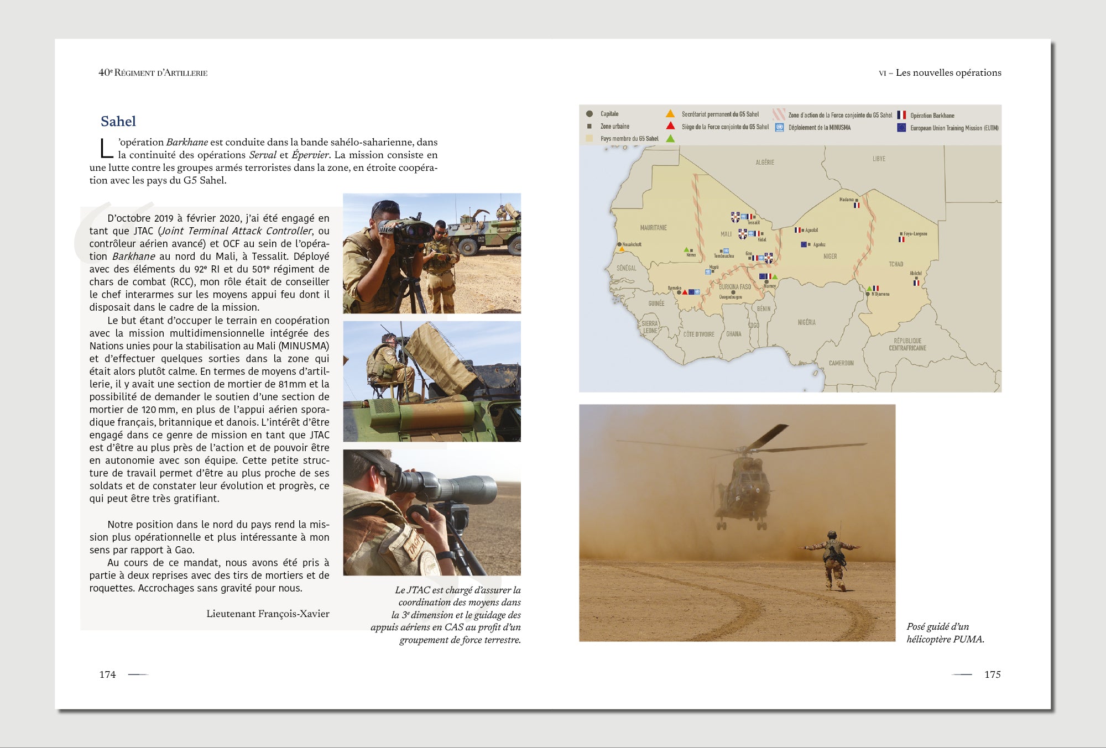Click the French flag at Abéché

coord(916,283)
